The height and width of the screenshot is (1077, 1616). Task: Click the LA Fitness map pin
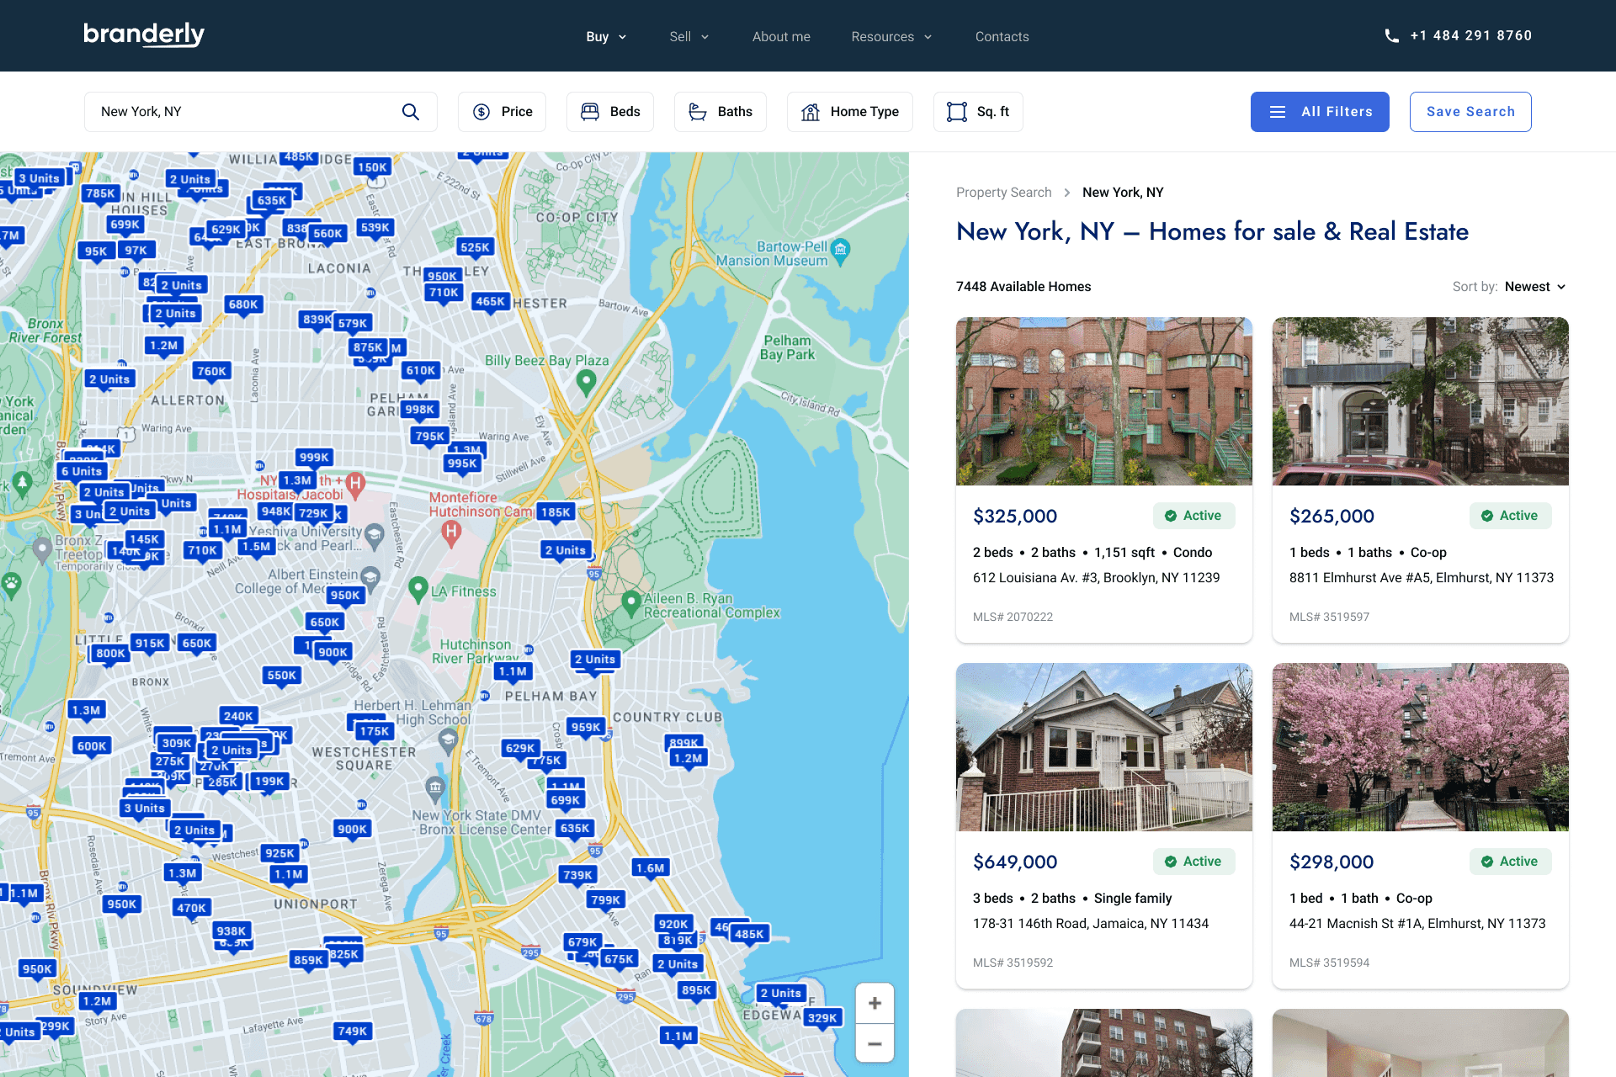click(x=418, y=589)
